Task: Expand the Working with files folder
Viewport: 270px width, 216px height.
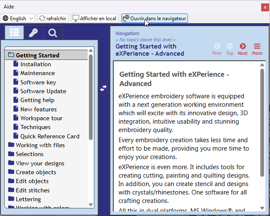Action: click(x=11, y=145)
